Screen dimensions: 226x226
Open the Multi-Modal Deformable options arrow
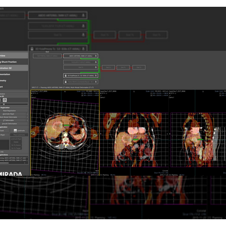(27, 117)
